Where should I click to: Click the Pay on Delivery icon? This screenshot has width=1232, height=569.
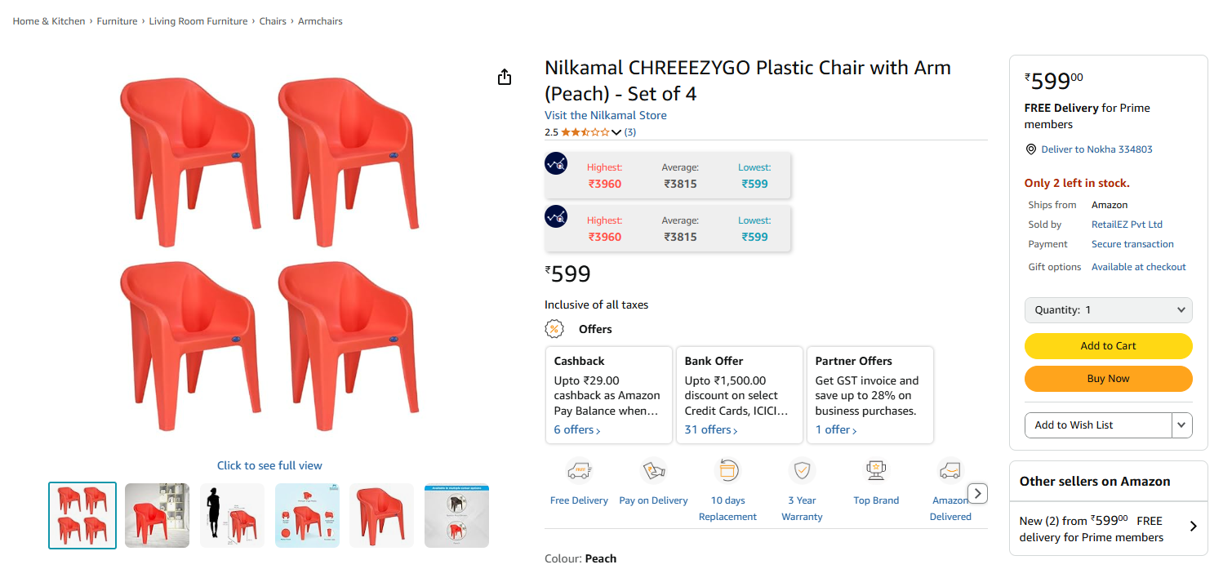click(653, 471)
